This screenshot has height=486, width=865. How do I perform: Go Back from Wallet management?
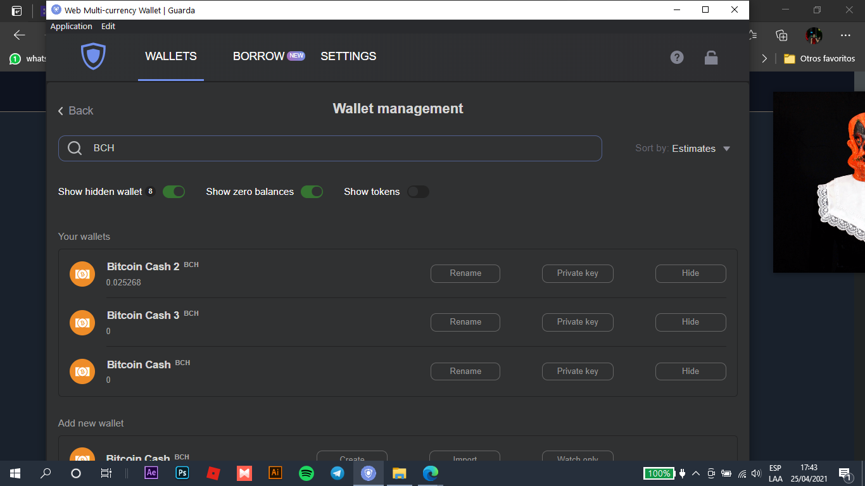coord(75,111)
